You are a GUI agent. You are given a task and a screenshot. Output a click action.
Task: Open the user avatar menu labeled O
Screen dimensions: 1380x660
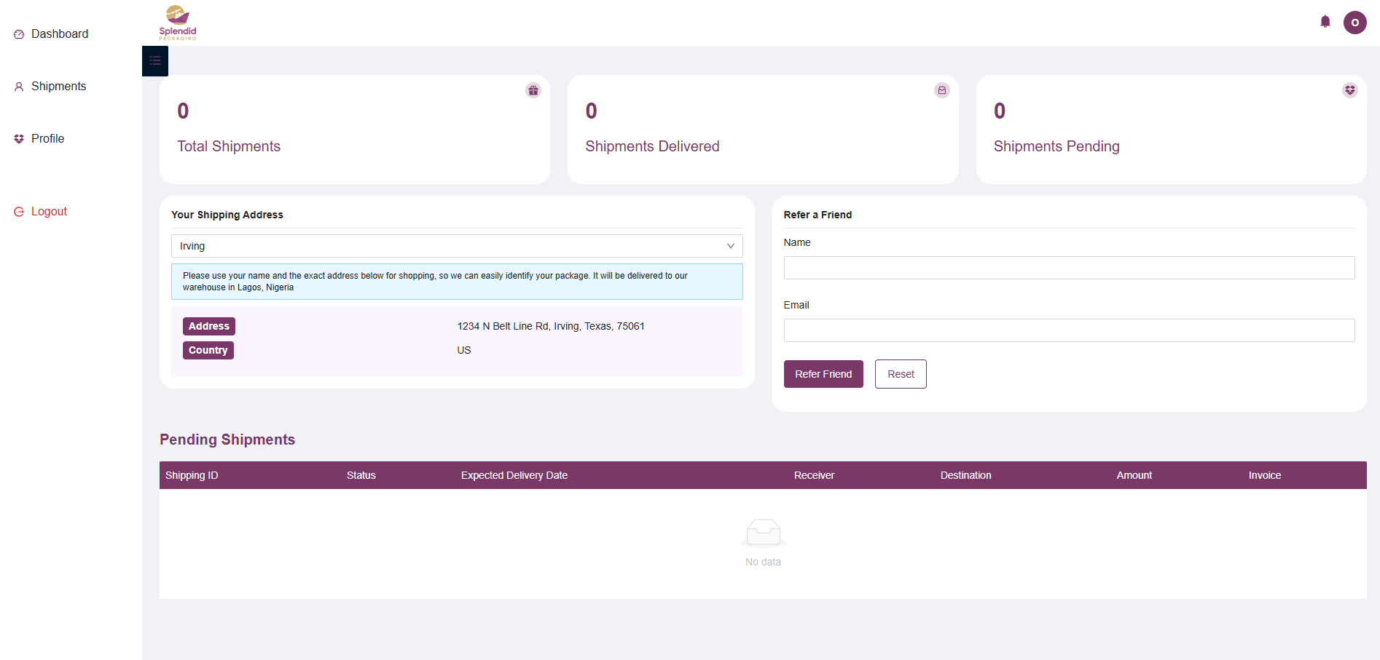click(x=1355, y=23)
